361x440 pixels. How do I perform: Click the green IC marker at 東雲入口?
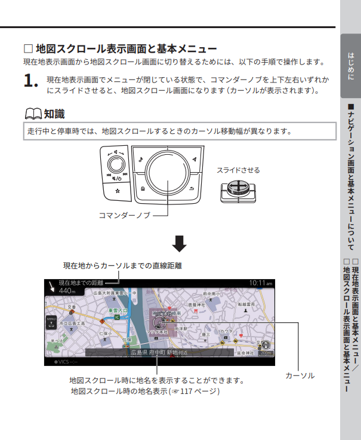[x=117, y=317]
